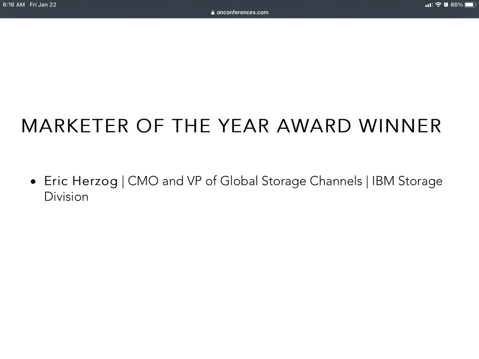Viewport: 479px width, 359px height.
Task: Tap the Fri Jan 22 date
Action: tap(43, 5)
